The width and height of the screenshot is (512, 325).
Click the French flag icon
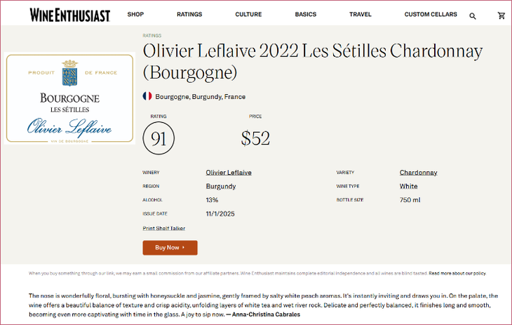[x=147, y=96]
